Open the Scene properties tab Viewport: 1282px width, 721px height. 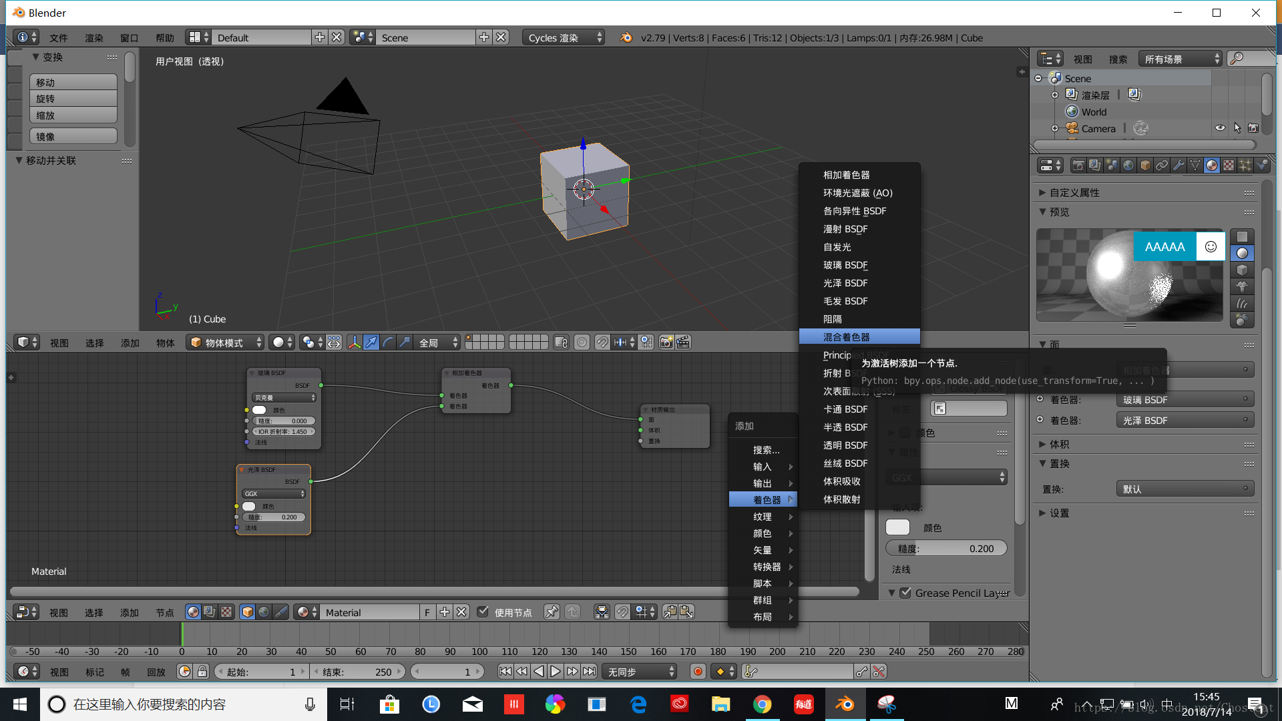1111,166
